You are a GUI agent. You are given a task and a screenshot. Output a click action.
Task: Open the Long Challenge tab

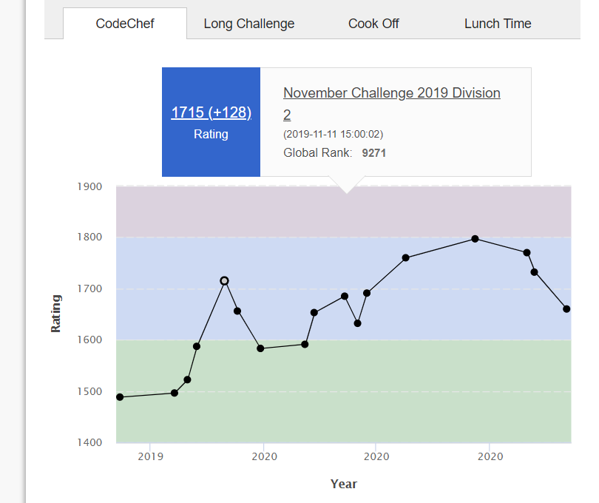click(x=249, y=24)
